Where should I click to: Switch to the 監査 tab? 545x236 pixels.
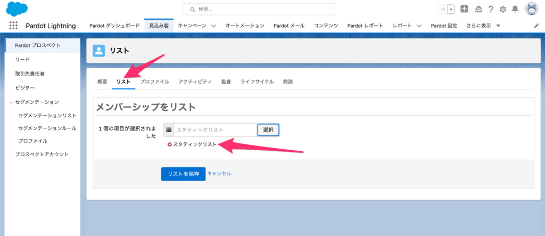226,82
